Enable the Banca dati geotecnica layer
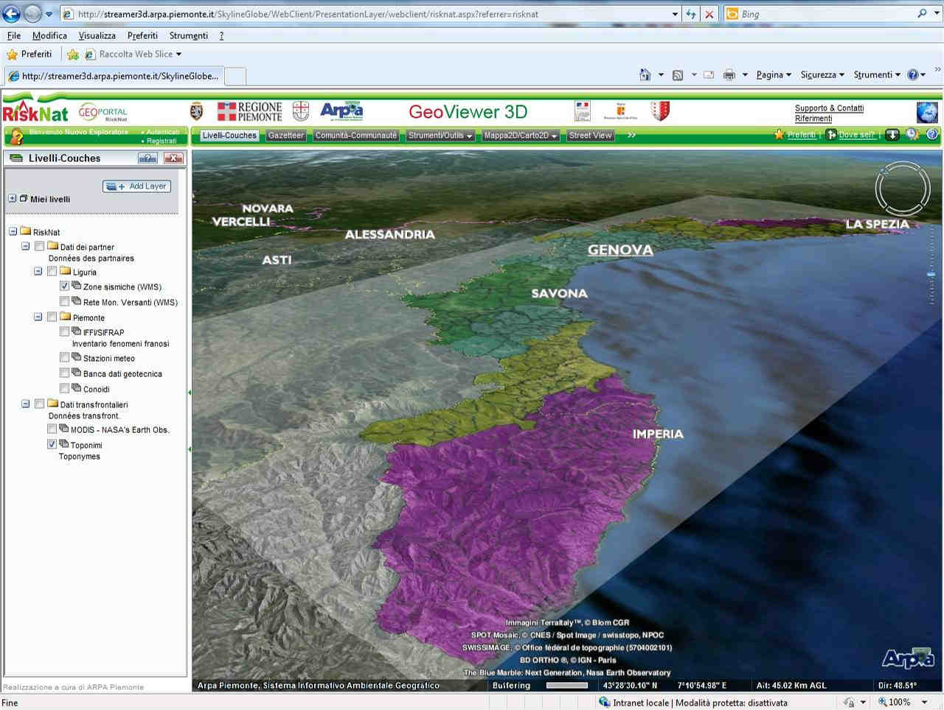The width and height of the screenshot is (944, 710). point(65,373)
